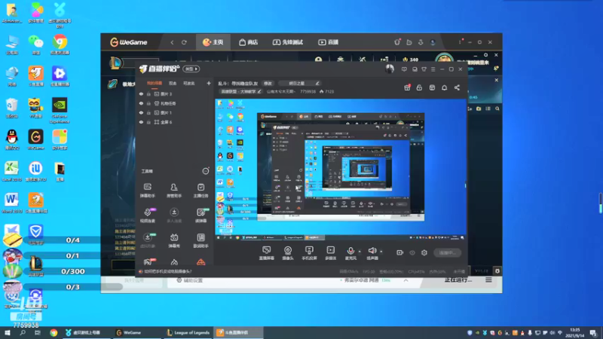Toggle the preview eye icon beside settings gear
This screenshot has height=339, width=603.
click(x=412, y=253)
